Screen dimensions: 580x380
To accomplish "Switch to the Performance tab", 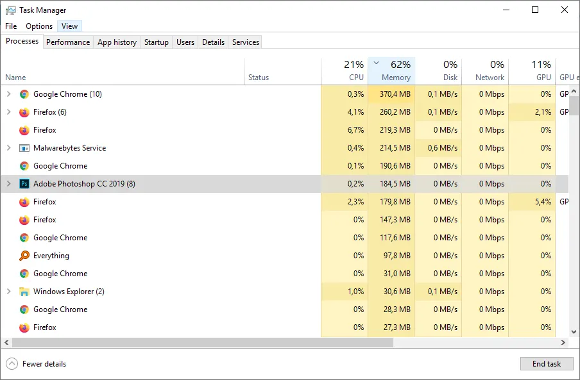I will point(68,42).
